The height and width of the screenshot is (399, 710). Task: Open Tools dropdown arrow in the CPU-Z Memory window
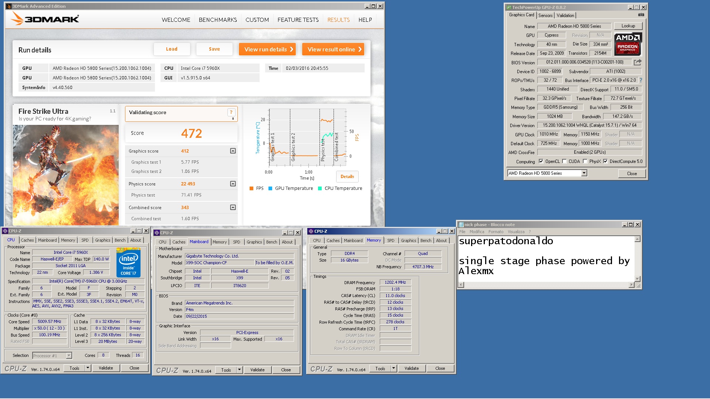(x=393, y=368)
